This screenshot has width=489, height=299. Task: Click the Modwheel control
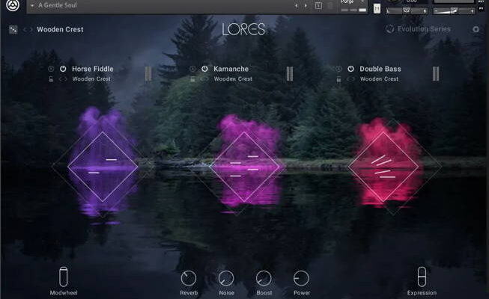coord(64,276)
